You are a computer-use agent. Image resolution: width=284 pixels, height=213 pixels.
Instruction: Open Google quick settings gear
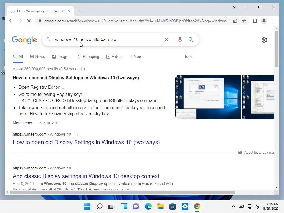pyautogui.click(x=264, y=40)
